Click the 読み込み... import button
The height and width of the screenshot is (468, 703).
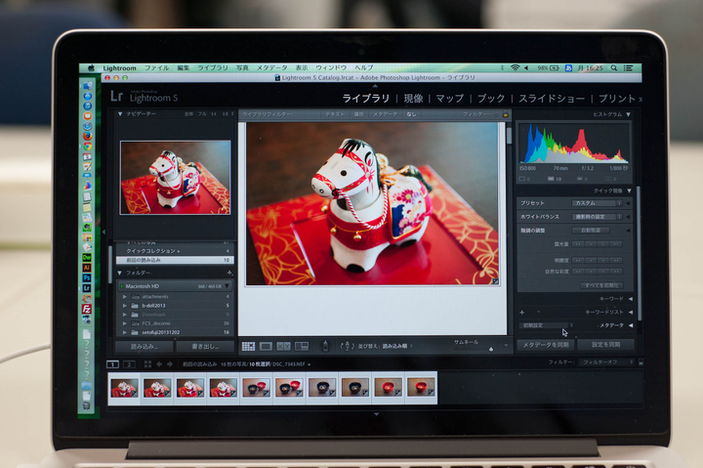click(x=144, y=347)
